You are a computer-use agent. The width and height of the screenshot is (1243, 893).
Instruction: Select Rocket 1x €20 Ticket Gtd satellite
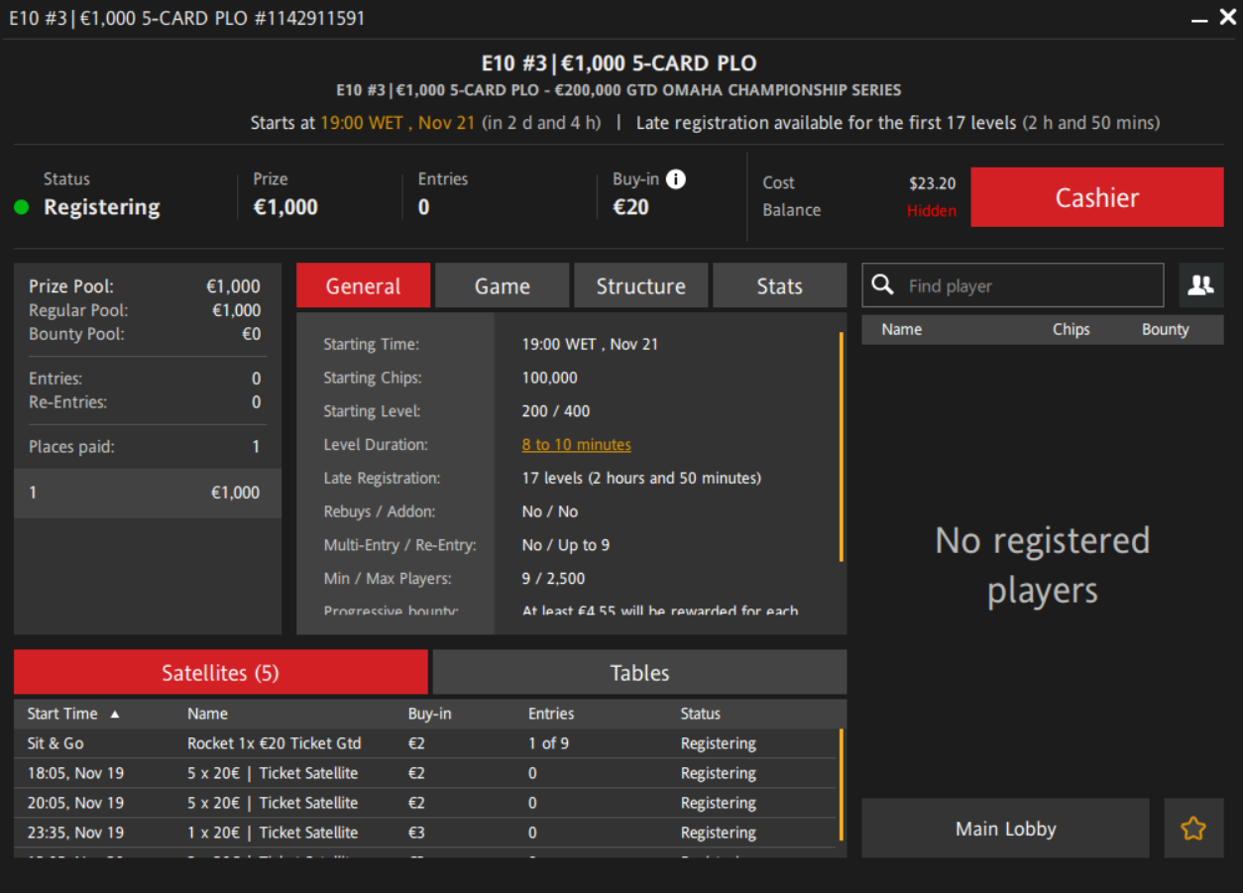tap(274, 743)
